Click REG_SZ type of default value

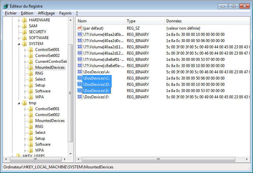click(133, 28)
